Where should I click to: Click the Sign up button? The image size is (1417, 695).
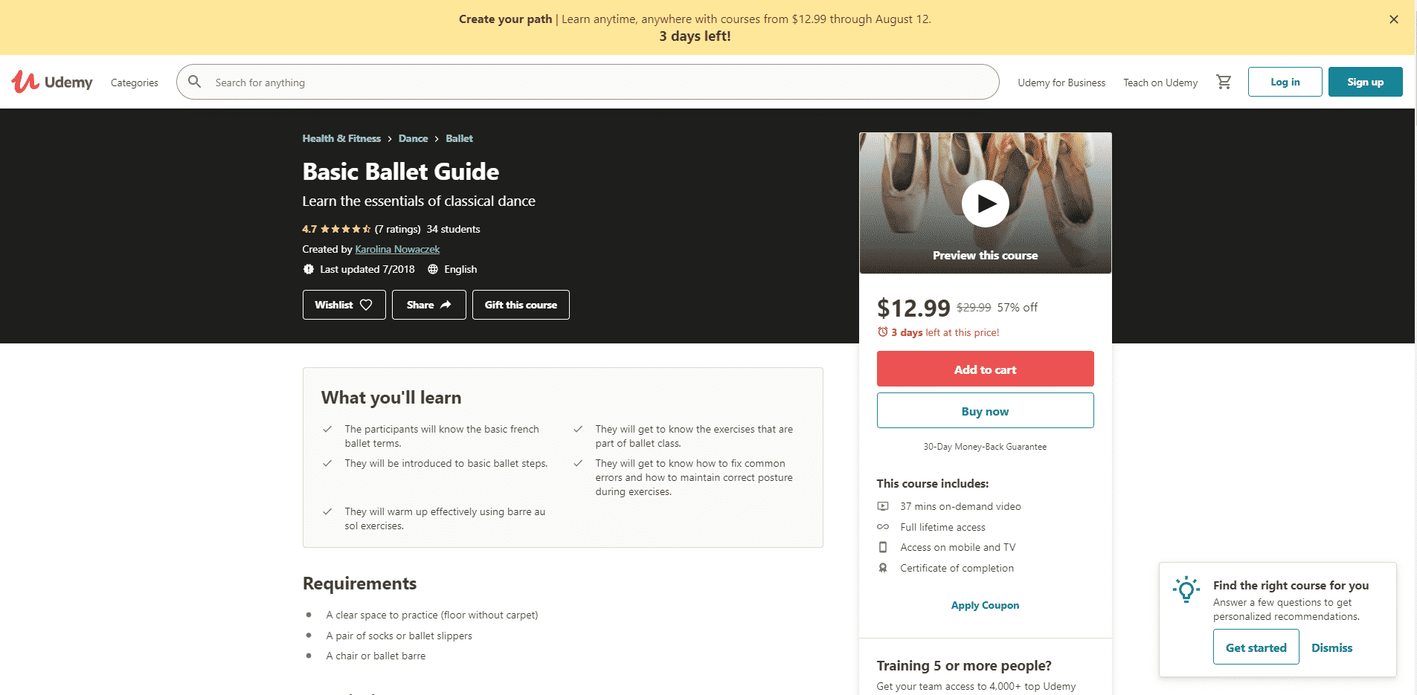click(1366, 82)
